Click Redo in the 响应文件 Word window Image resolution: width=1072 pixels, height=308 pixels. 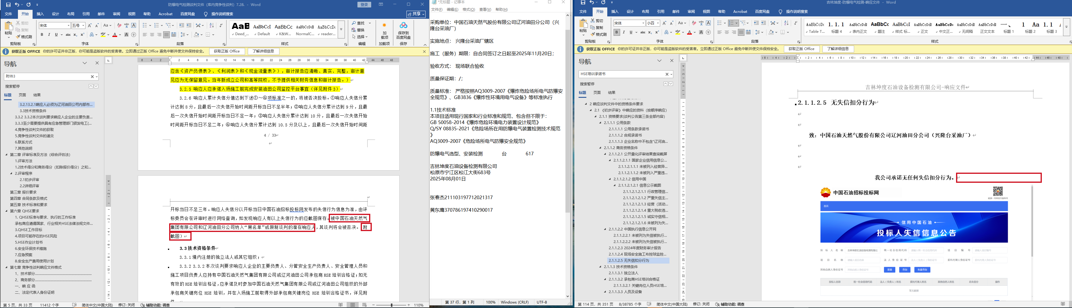click(x=603, y=2)
